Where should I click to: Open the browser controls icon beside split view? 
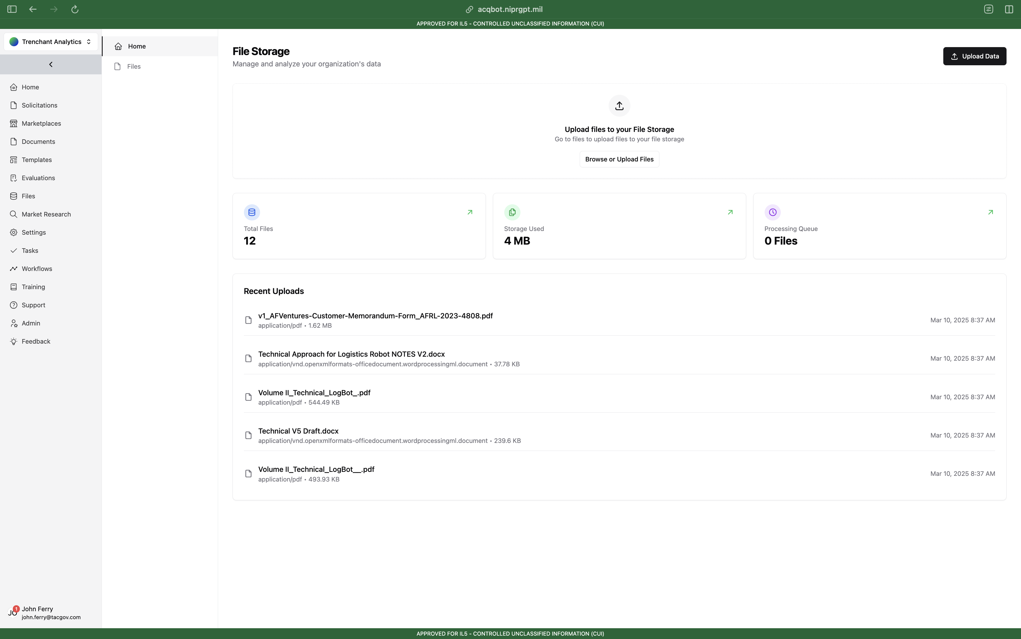[988, 9]
